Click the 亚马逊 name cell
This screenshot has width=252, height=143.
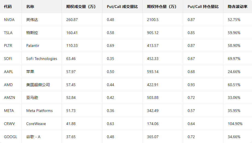click(x=32, y=98)
